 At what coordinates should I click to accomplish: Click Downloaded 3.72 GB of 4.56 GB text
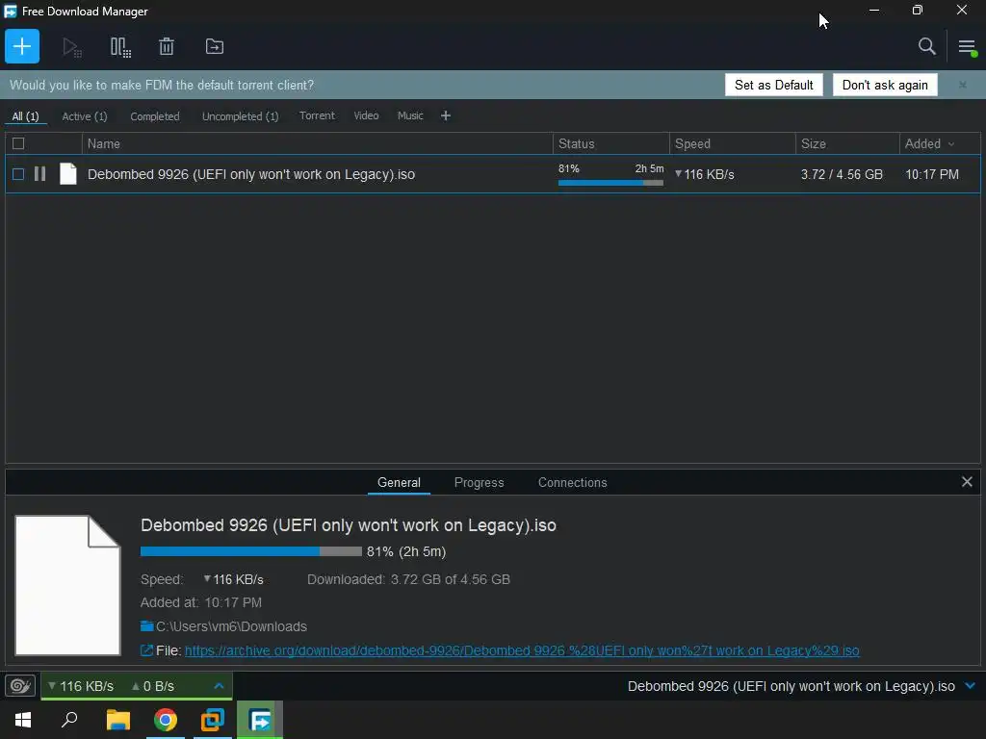click(x=408, y=579)
